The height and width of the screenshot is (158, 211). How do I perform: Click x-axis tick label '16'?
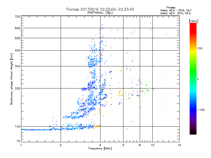[x=179, y=145]
